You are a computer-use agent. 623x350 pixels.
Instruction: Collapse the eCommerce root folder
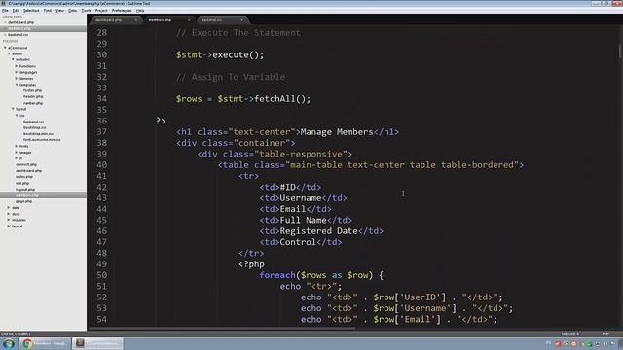tap(5, 48)
